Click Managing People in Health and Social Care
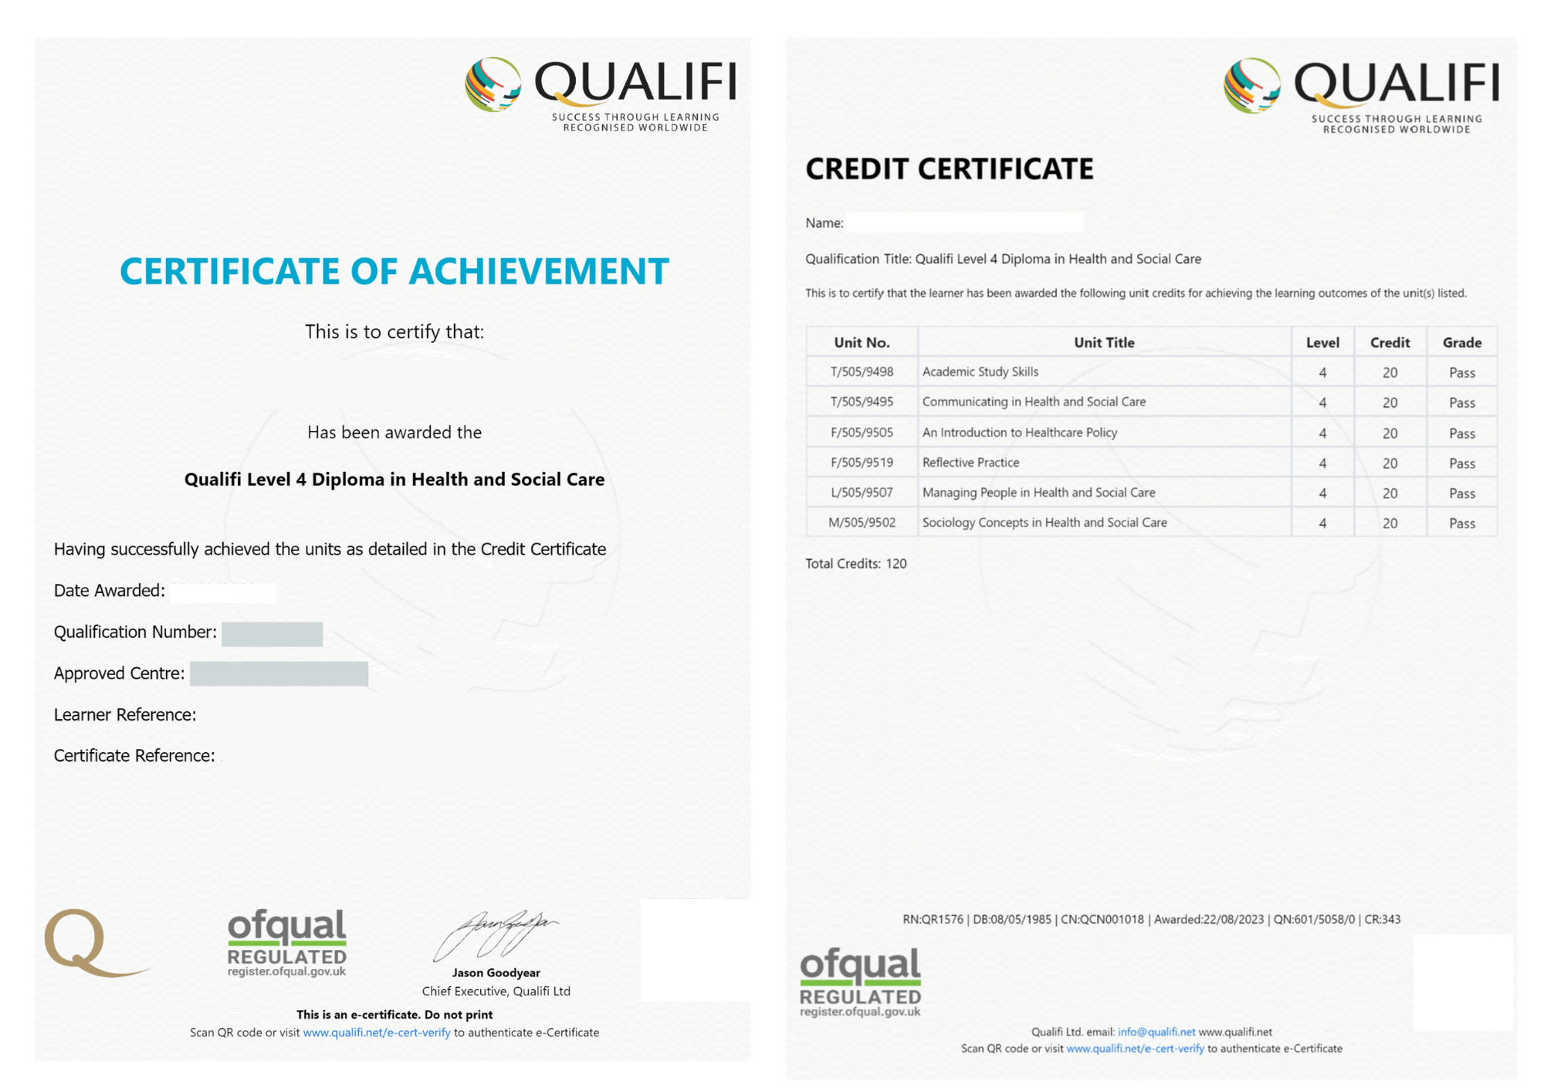1544x1092 pixels. point(1038,493)
